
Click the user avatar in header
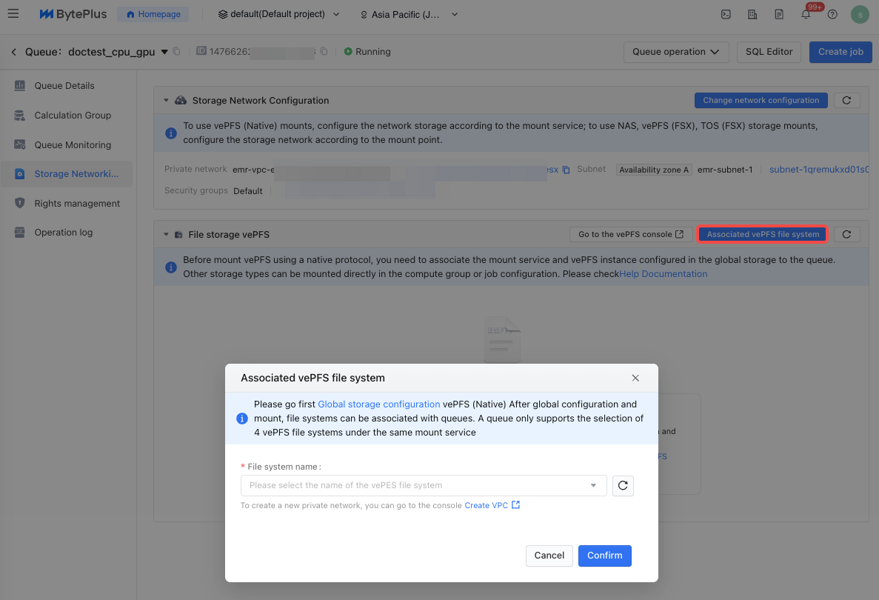[x=860, y=14]
